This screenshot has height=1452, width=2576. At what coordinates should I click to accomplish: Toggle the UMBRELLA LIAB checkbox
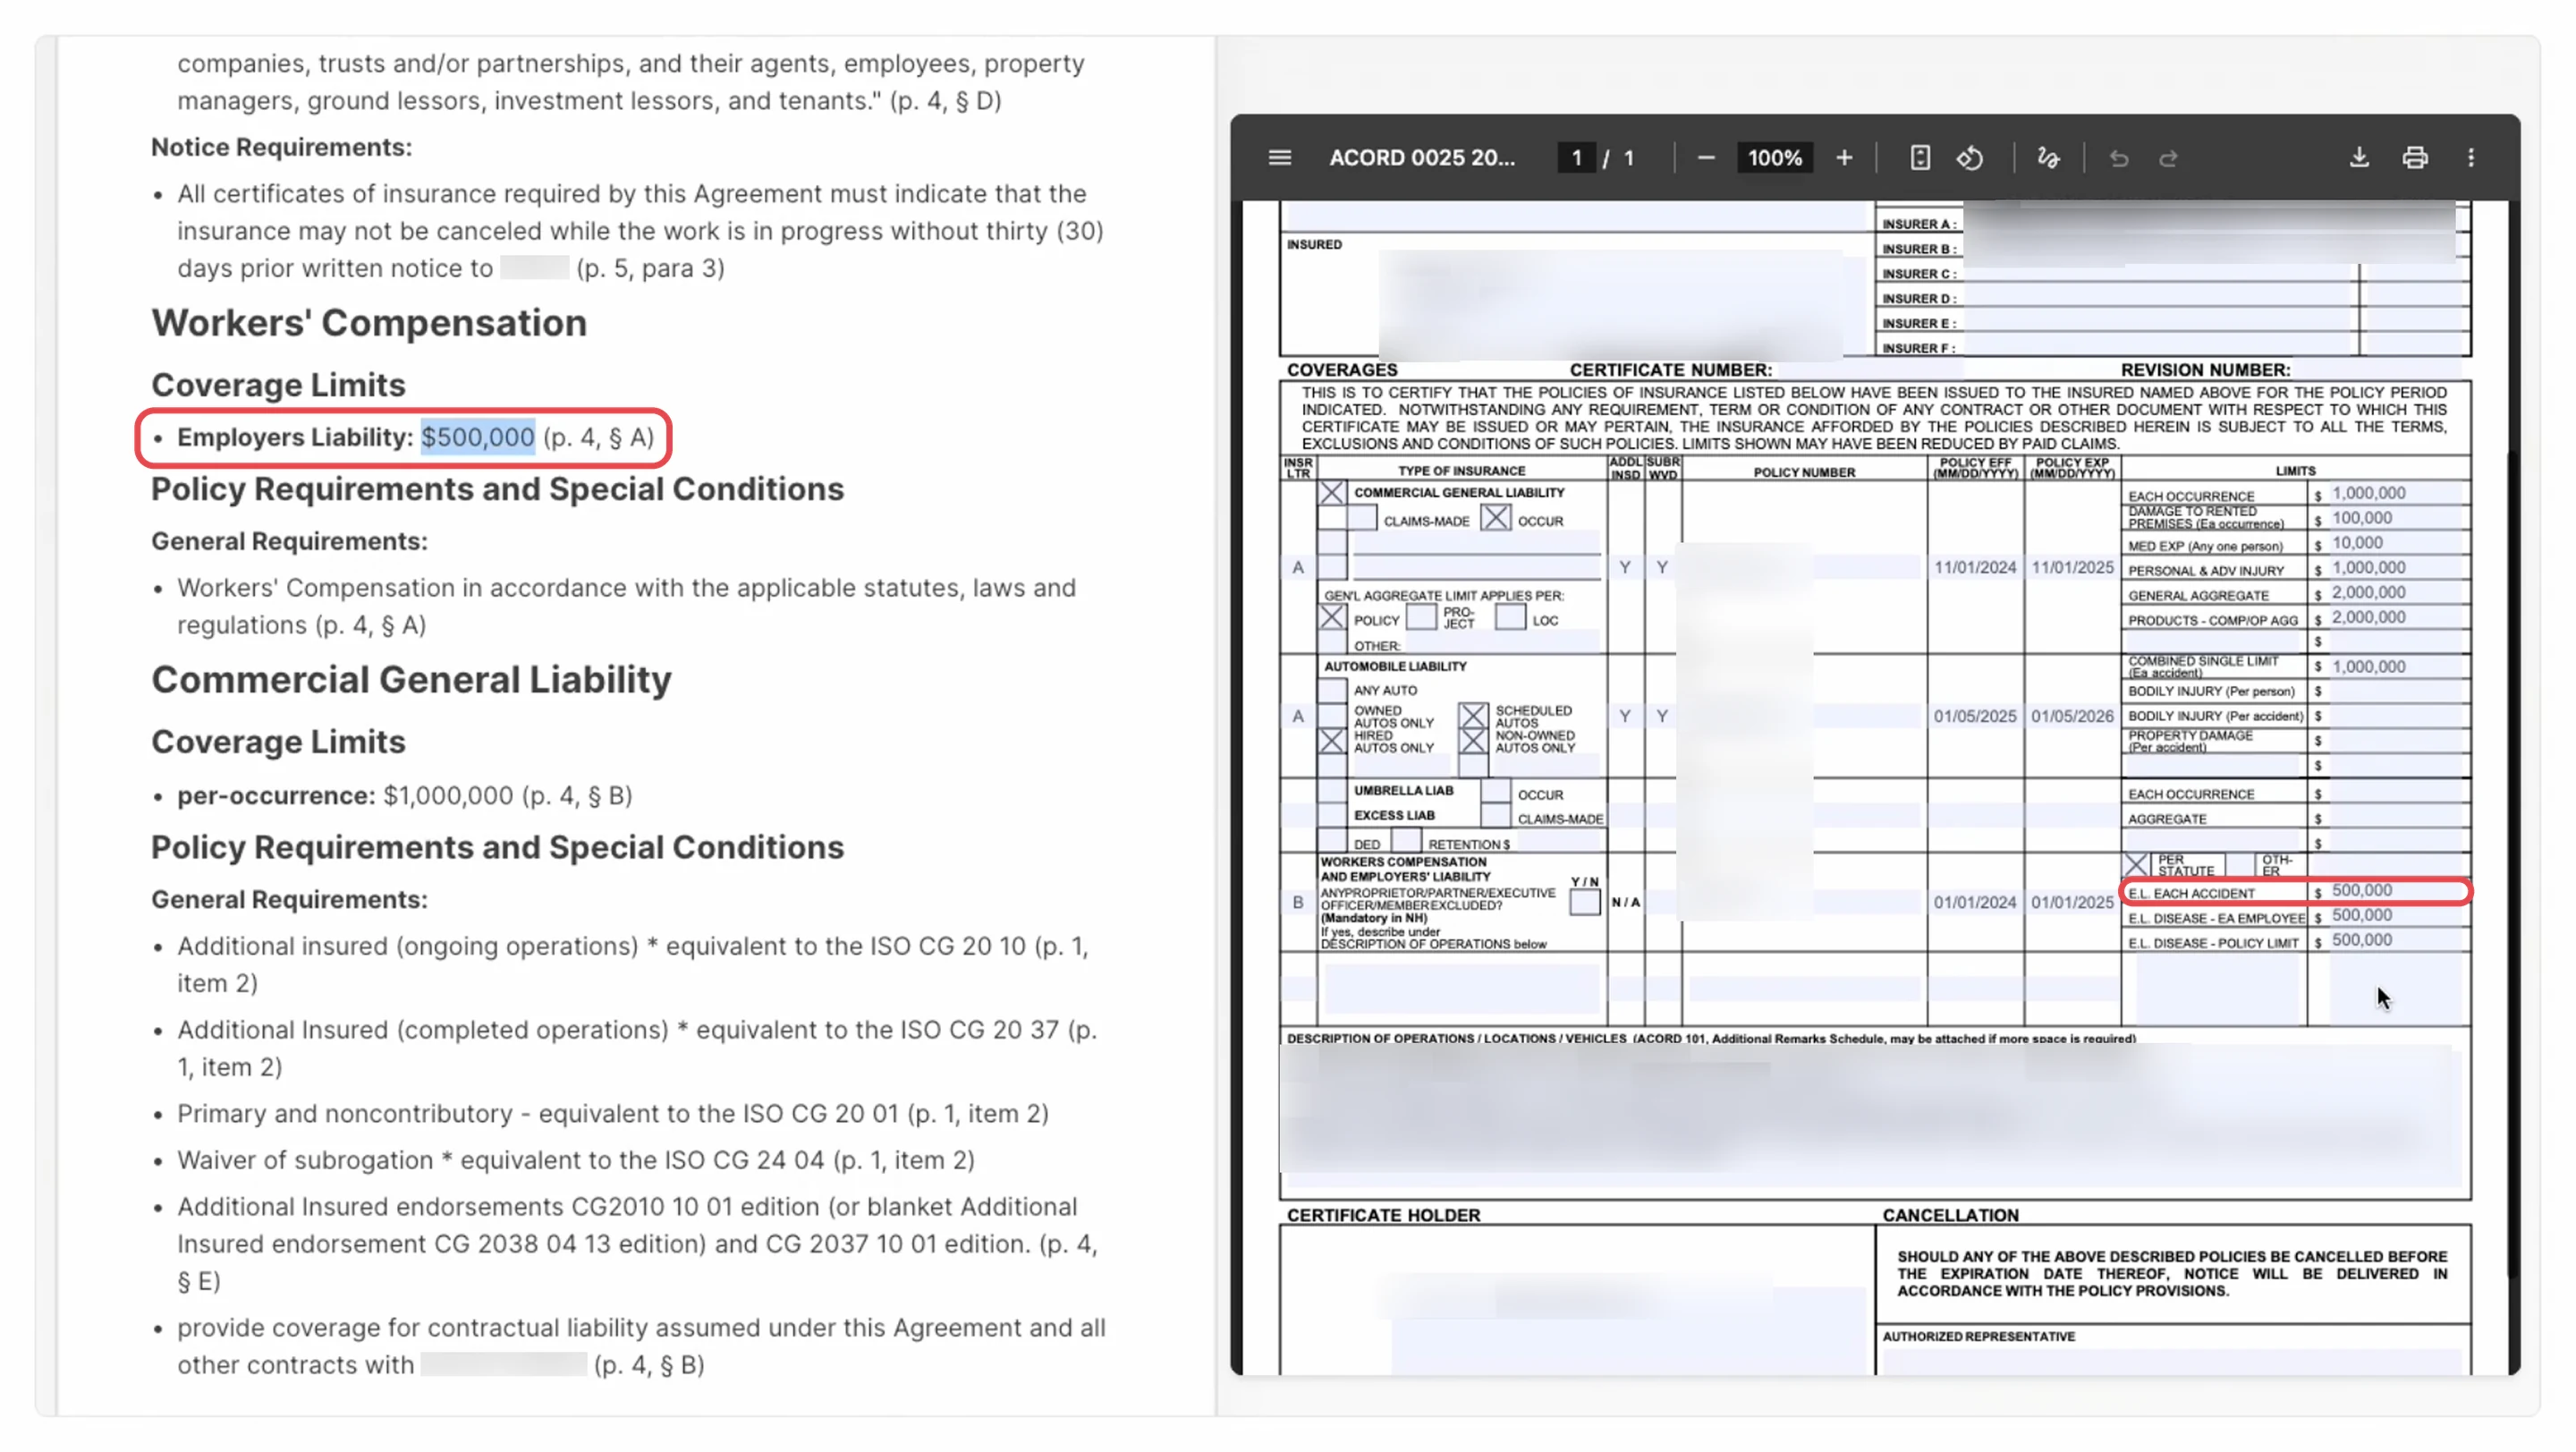[1331, 791]
